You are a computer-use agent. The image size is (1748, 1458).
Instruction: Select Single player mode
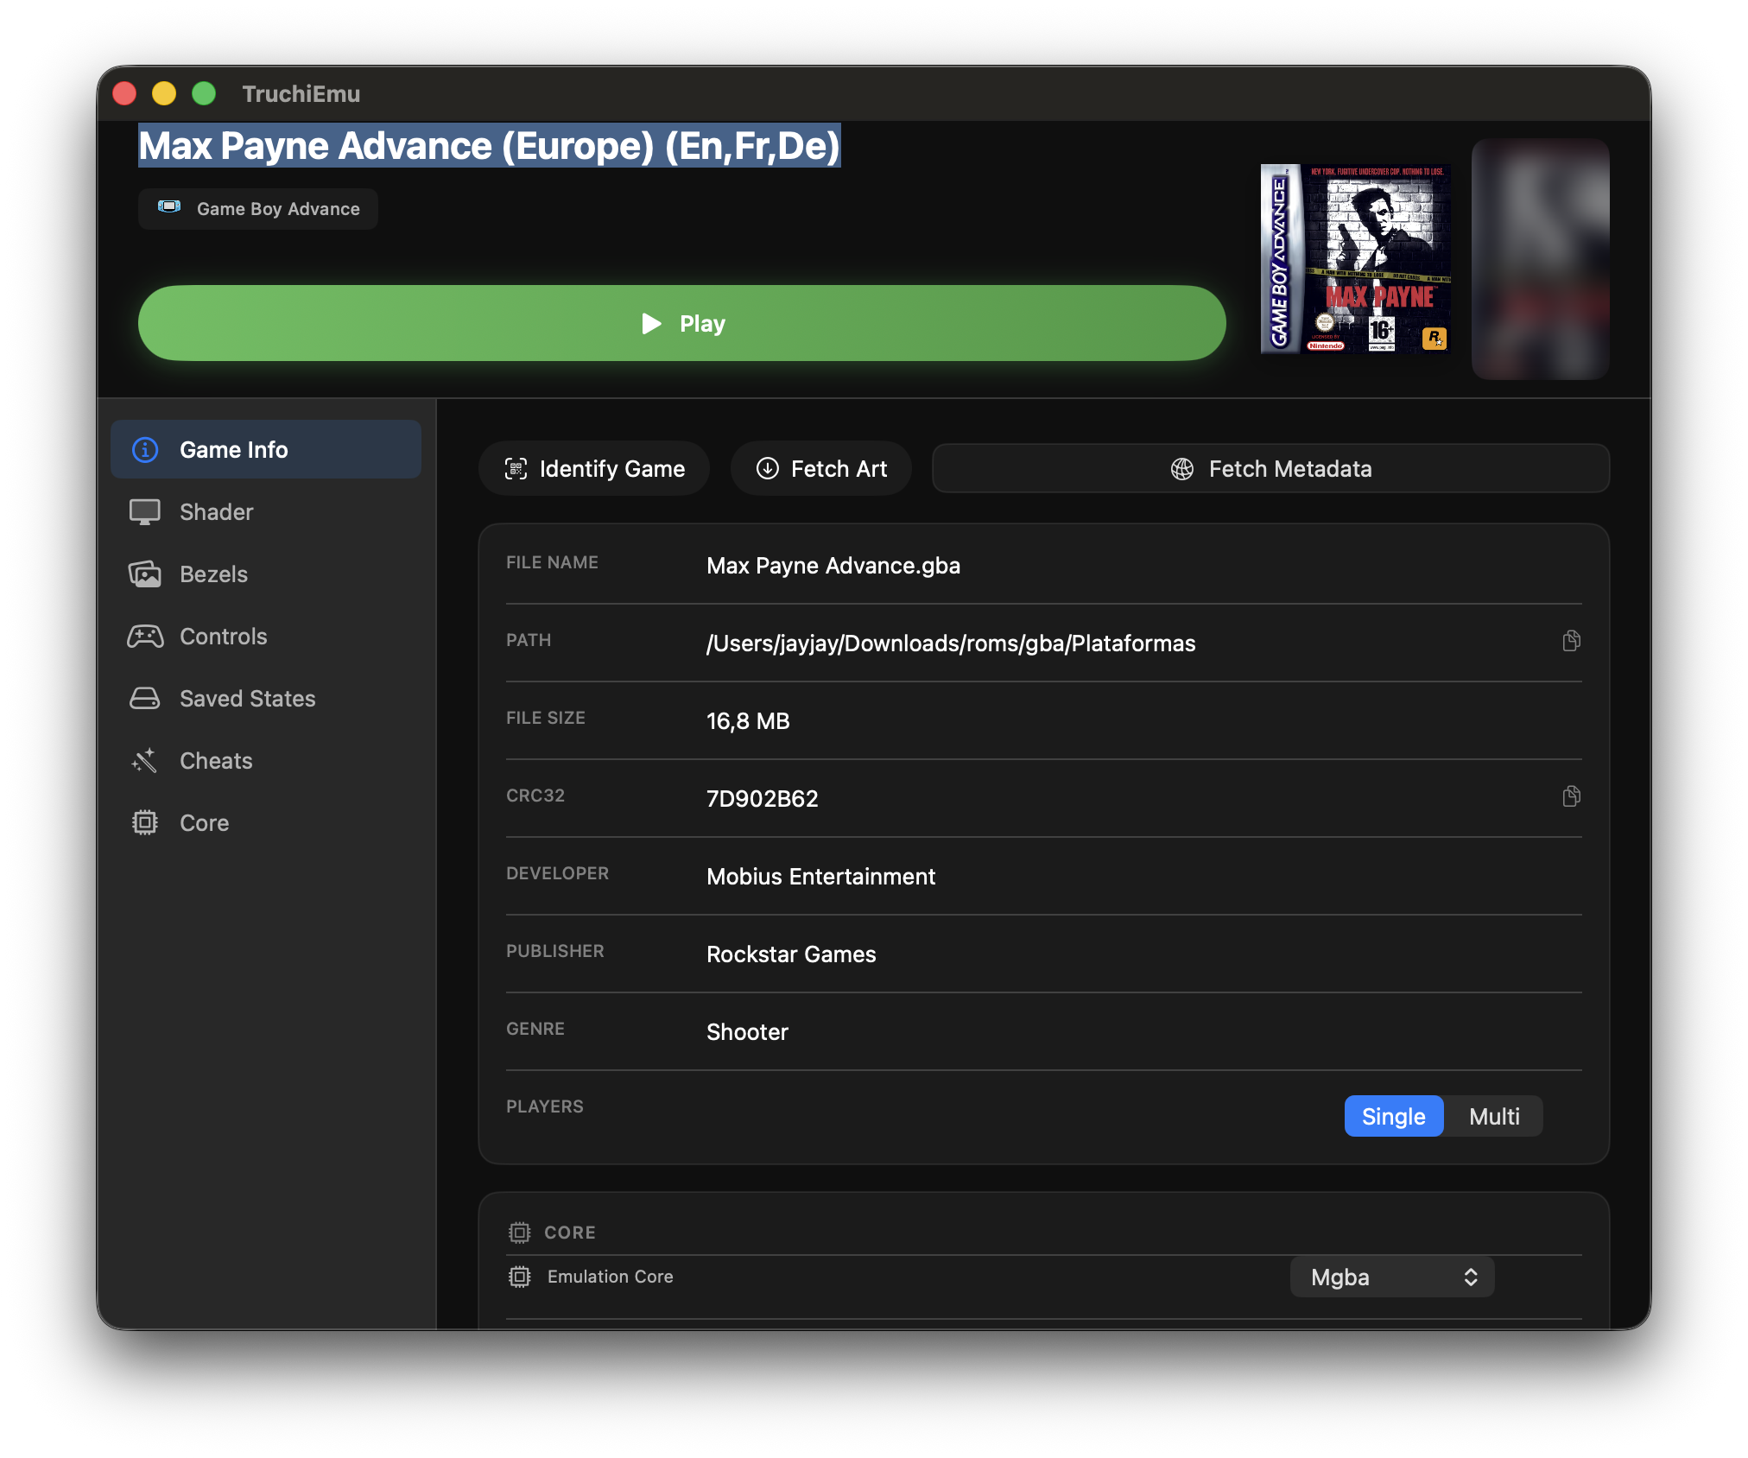pos(1394,1117)
